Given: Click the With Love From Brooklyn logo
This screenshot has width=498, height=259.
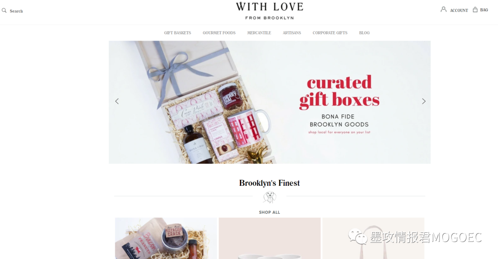Looking at the screenshot, I should (269, 11).
